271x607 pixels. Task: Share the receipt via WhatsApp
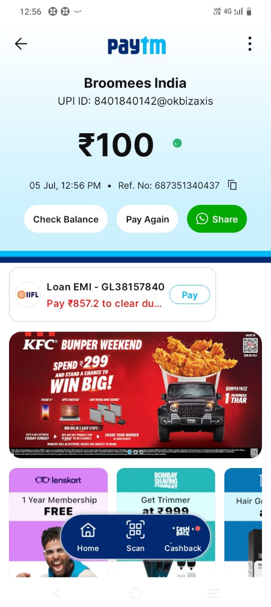217,219
